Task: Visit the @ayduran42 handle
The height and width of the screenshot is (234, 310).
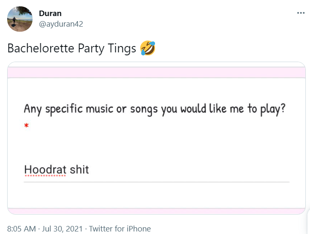Action: [x=61, y=24]
